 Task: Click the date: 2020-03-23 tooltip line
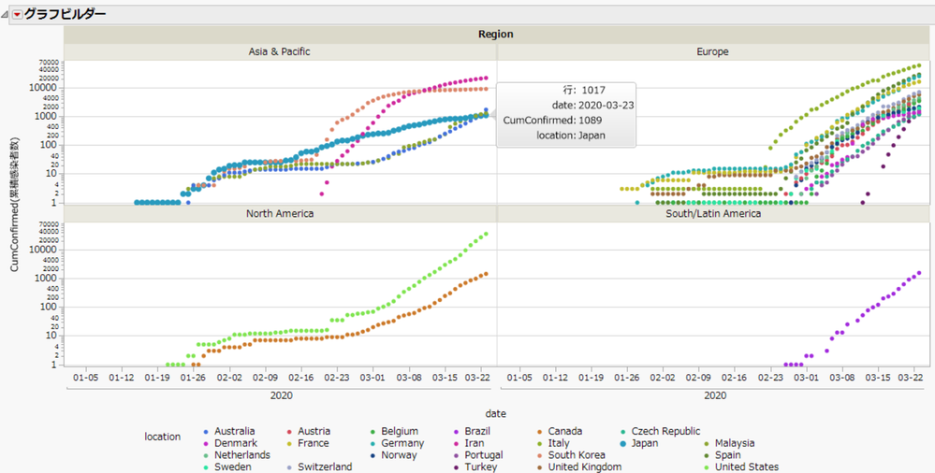point(592,106)
